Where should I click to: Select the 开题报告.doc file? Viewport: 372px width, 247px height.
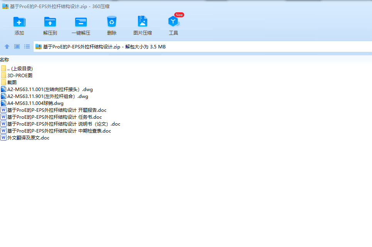click(x=53, y=110)
